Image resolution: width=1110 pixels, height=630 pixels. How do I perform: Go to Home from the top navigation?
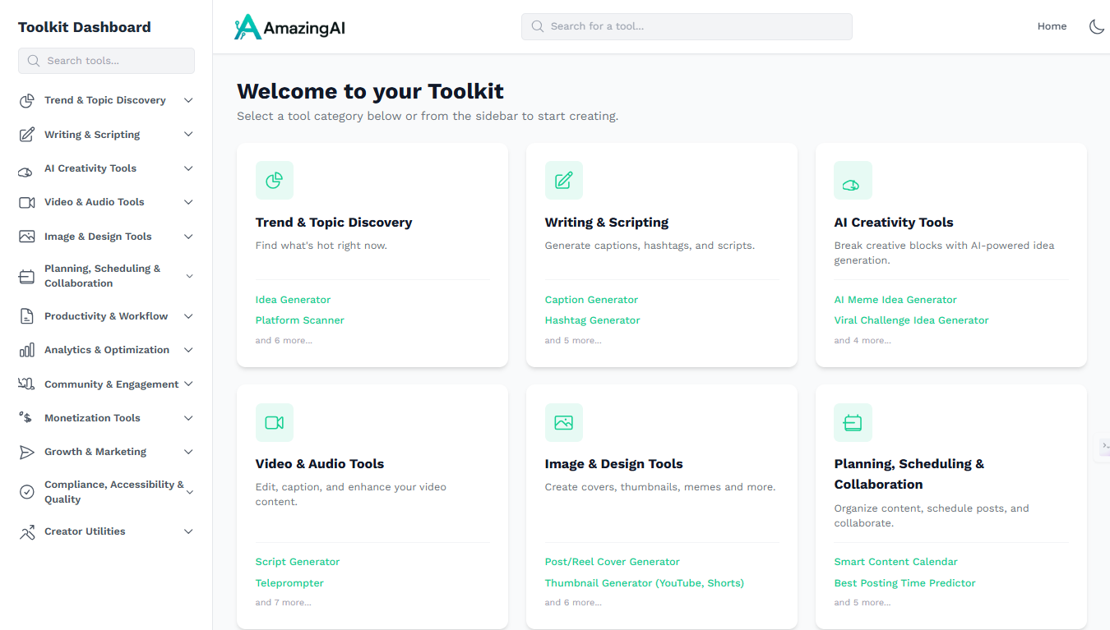tap(1052, 25)
